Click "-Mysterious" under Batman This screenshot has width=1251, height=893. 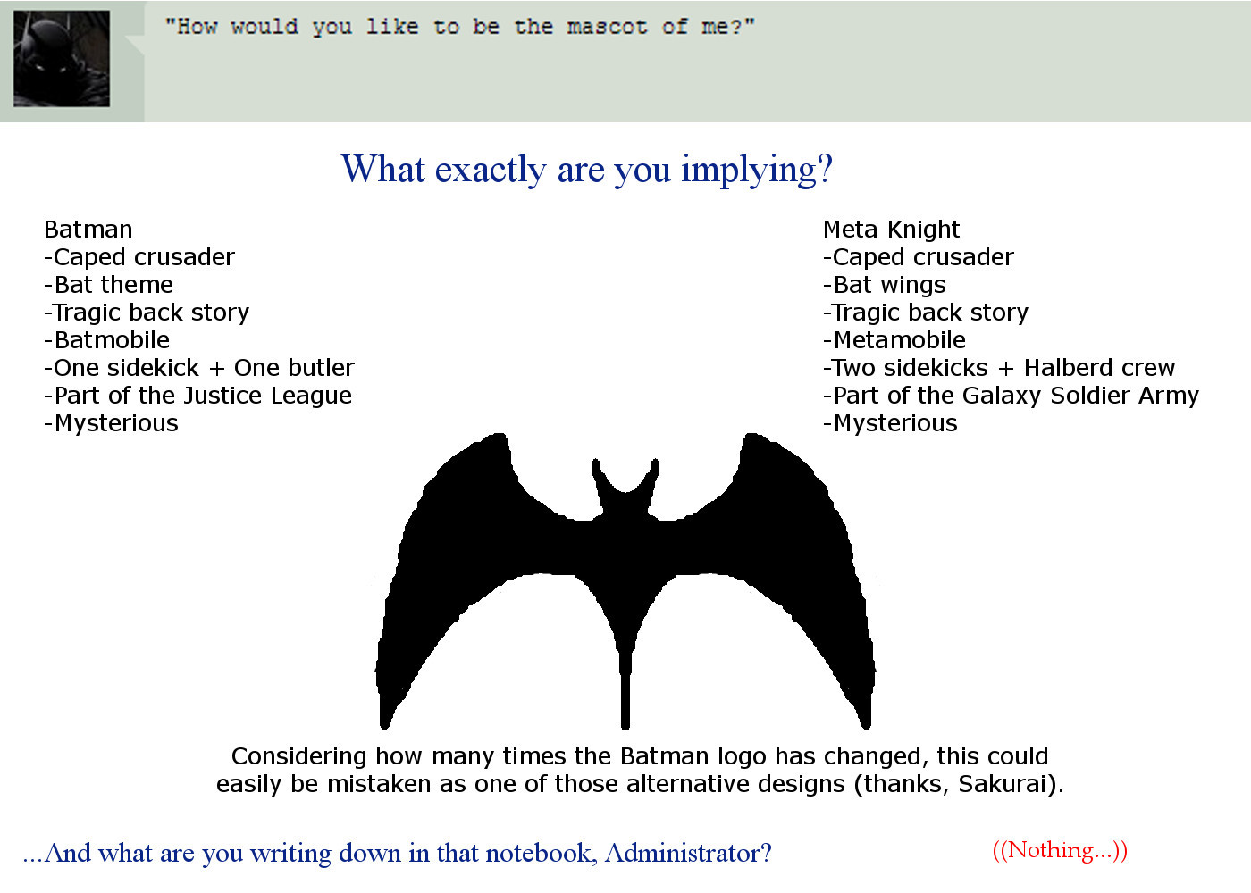111,423
